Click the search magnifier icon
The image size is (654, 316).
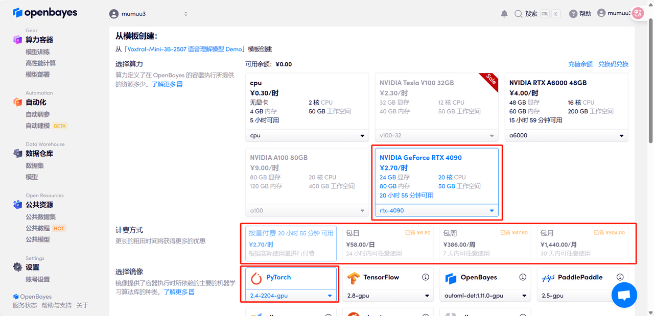coord(519,14)
